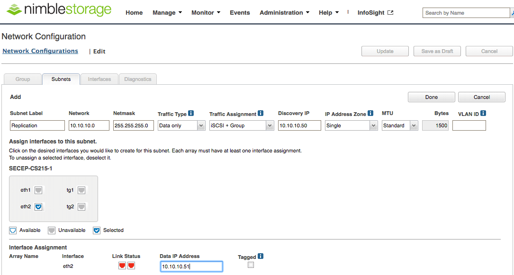This screenshot has height=275, width=514.
Task: Open the MTU Standard dropdown
Action: [400, 125]
